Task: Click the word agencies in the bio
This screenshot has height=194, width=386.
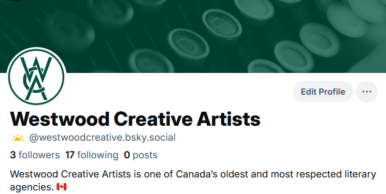Action: [x=32, y=187]
